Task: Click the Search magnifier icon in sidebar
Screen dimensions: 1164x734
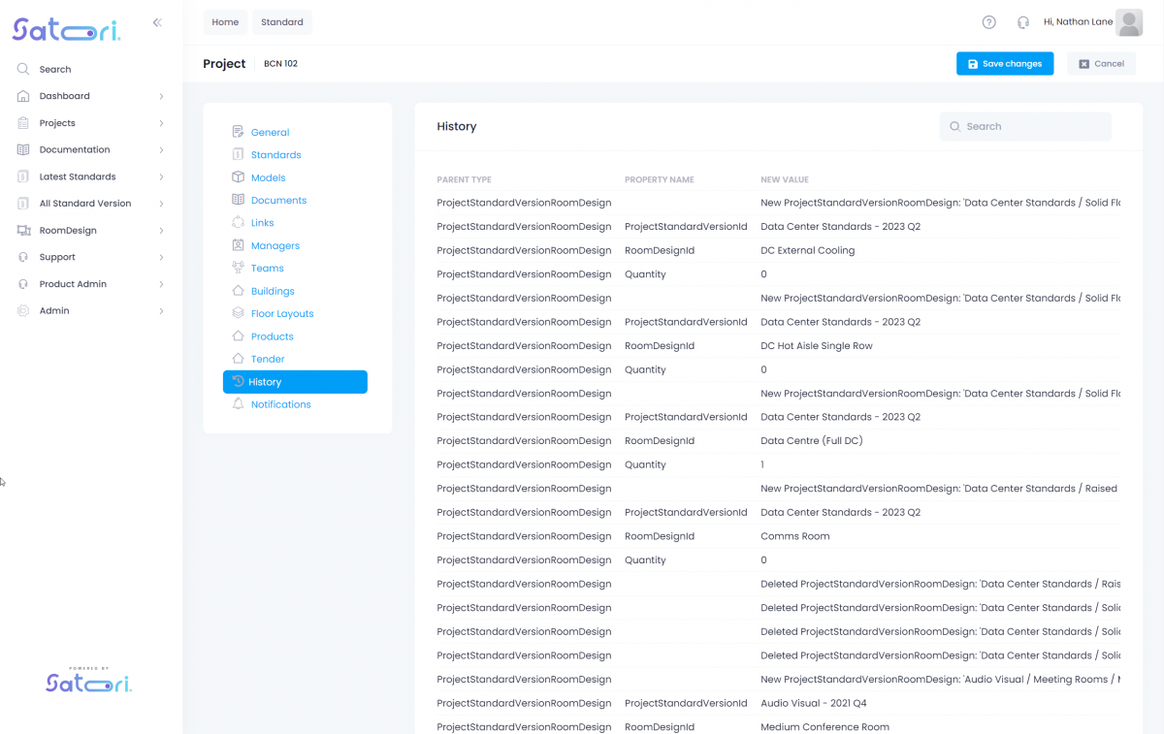Action: (23, 70)
